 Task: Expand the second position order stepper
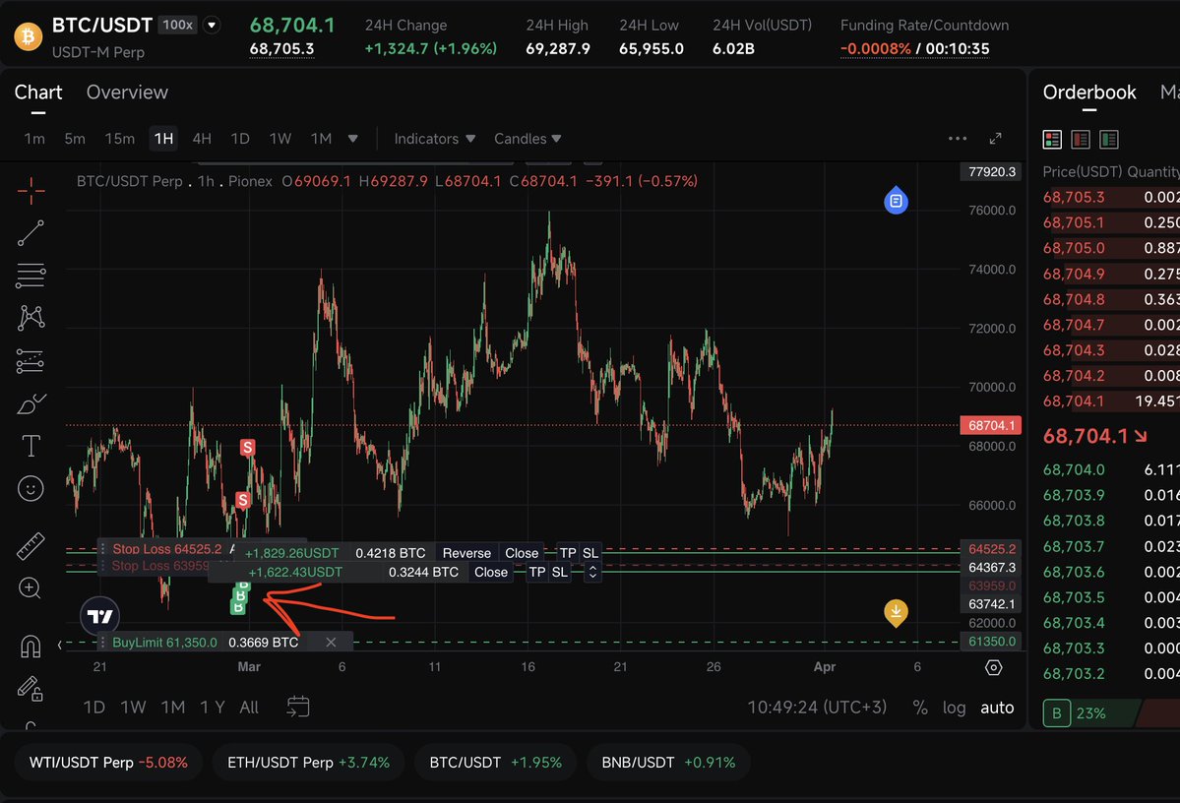pyautogui.click(x=592, y=572)
